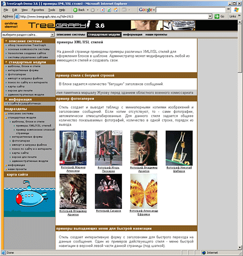Click the submarine site map image
The height and width of the screenshot is (256, 243).
tap(30, 197)
